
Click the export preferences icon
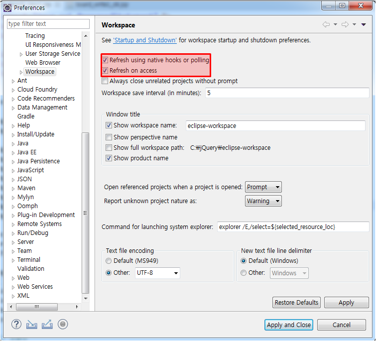point(47,325)
